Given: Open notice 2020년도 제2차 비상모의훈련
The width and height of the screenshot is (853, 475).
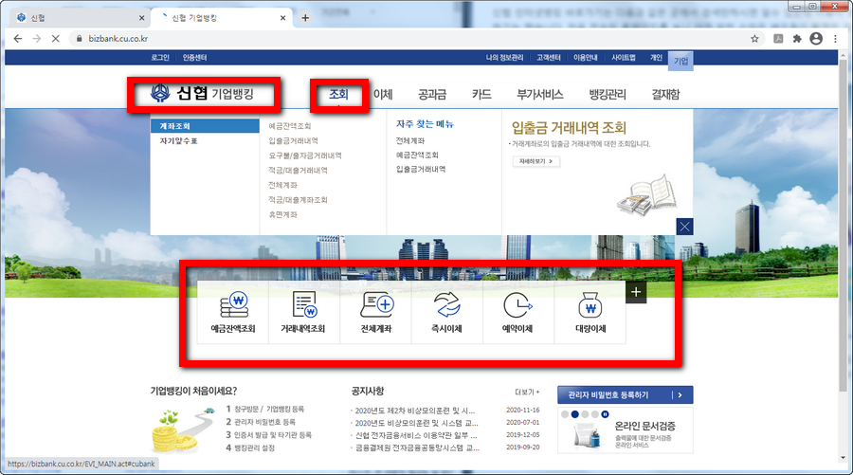Looking at the screenshot, I should pyautogui.click(x=414, y=411).
